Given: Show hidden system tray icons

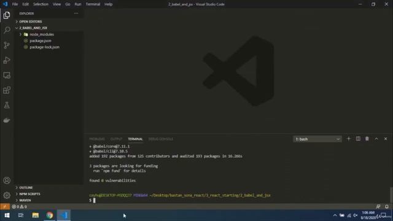Looking at the screenshot, I should (335, 215).
